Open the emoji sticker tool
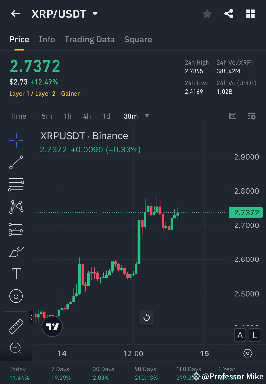The height and width of the screenshot is (384, 266). pos(16,296)
